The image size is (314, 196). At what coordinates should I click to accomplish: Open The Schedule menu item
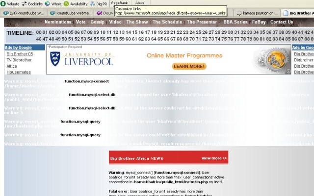point(167,22)
